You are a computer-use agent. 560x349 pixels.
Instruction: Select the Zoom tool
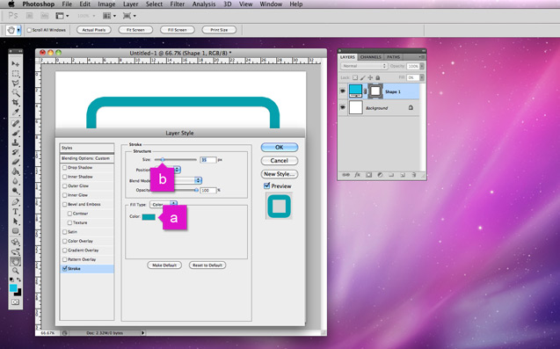click(15, 271)
